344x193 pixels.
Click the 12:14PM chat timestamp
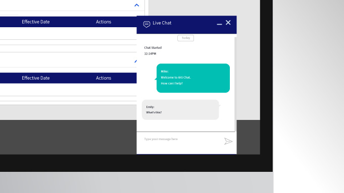[x=151, y=53]
